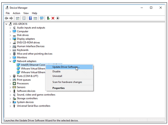Click the Back arrow toolbar icon

click(x=7, y=18)
